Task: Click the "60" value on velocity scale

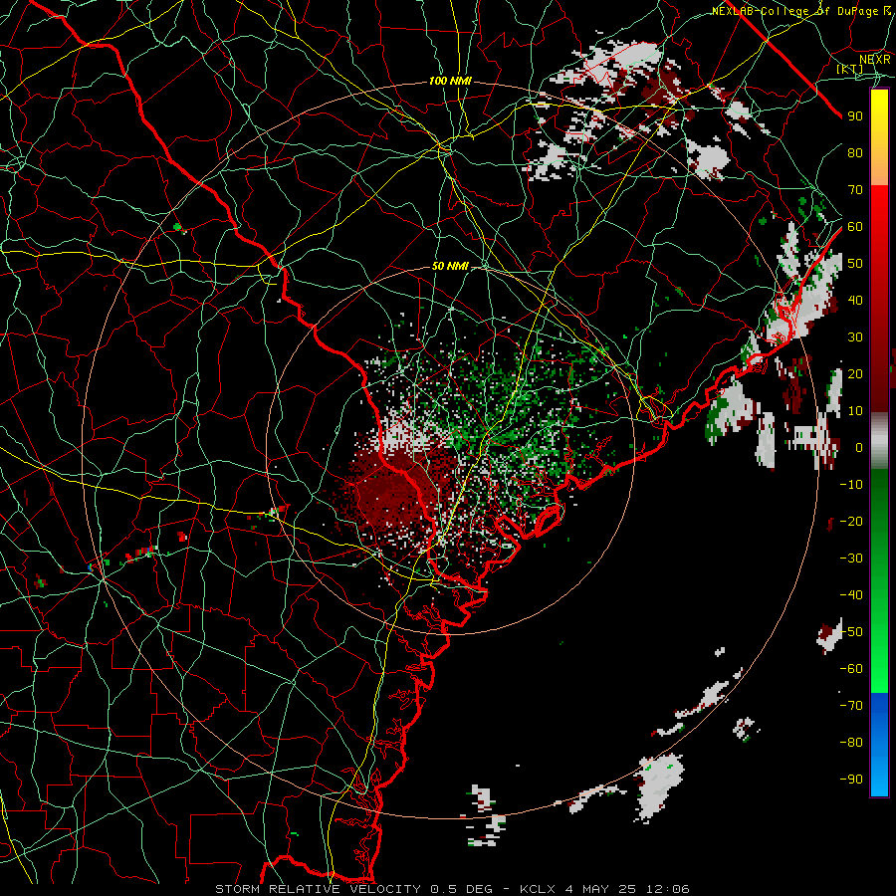Action: [855, 227]
